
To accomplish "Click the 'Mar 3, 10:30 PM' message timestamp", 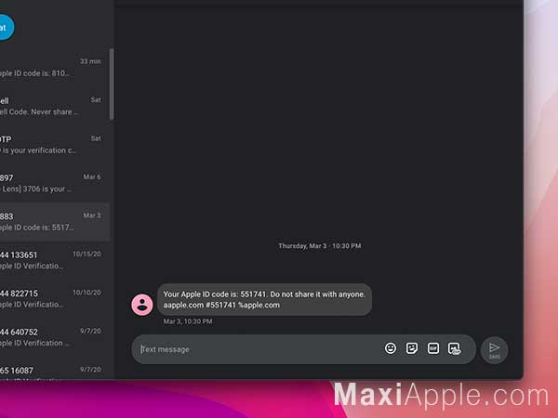I will click(x=188, y=321).
